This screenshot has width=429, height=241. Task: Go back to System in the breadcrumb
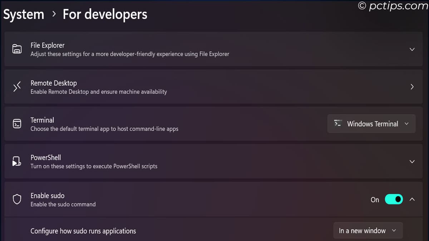(24, 15)
